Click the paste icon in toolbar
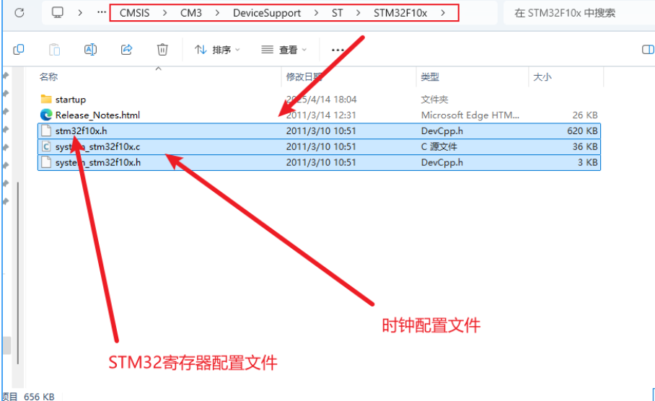655x401 pixels. click(54, 50)
